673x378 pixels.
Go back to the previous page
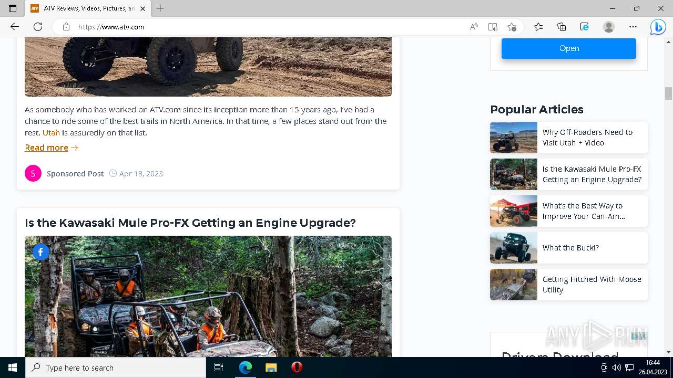coord(15,27)
